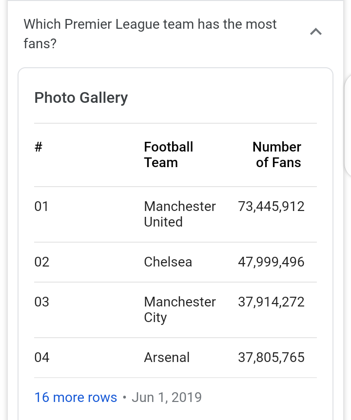Open the "16 more rows" link
Screen dimensions: 351x420
click(76, 397)
